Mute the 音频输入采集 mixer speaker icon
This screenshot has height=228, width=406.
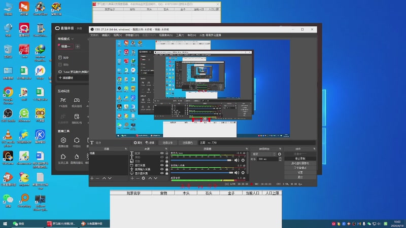coord(236,173)
